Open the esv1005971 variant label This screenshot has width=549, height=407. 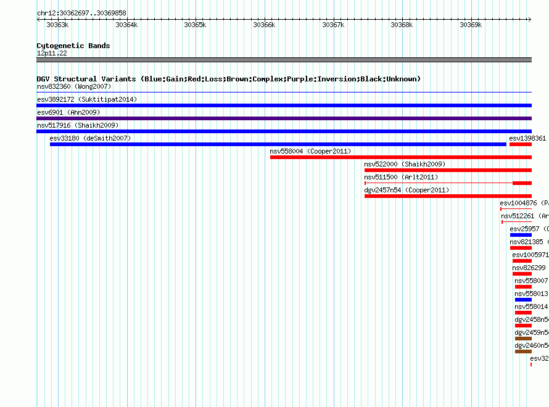(x=530, y=255)
